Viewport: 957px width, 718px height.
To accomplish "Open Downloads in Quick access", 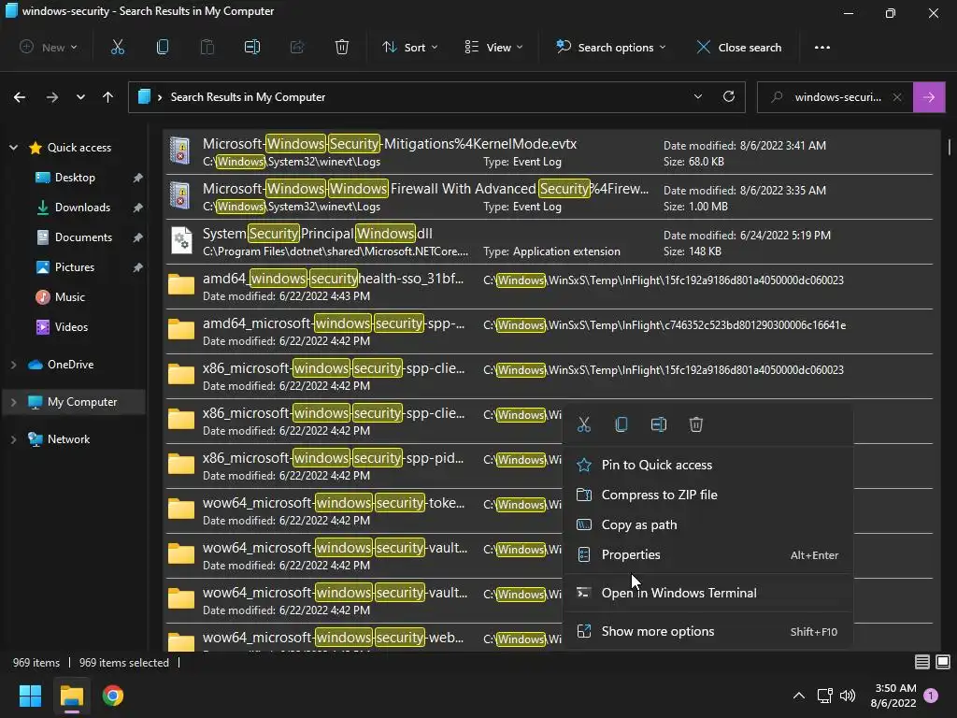I will [82, 207].
